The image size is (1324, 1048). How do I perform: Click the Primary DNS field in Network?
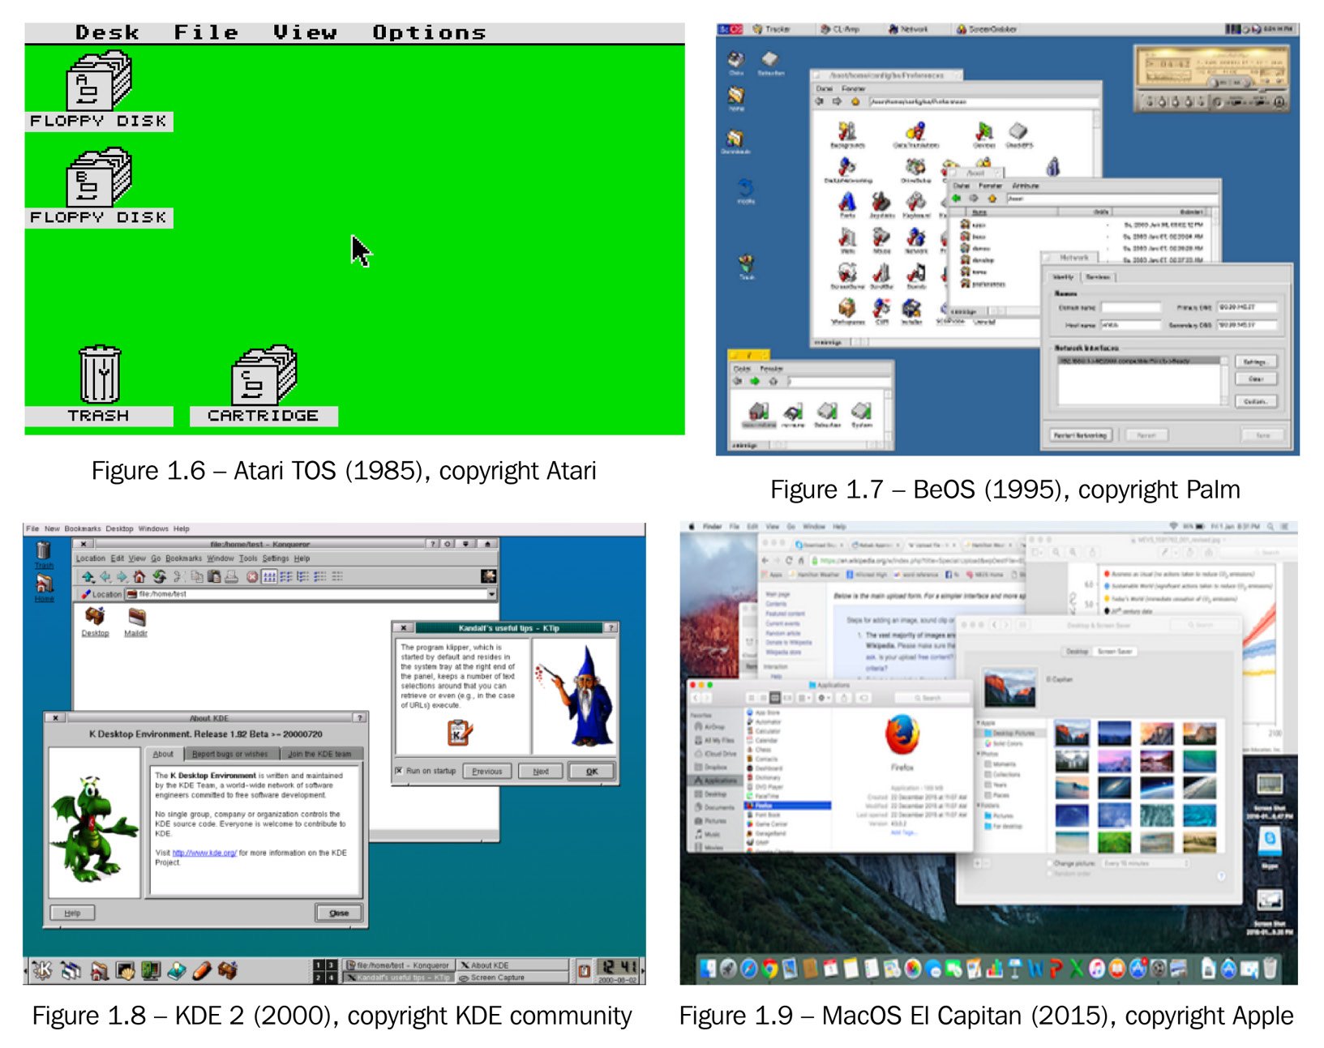click(x=1247, y=307)
